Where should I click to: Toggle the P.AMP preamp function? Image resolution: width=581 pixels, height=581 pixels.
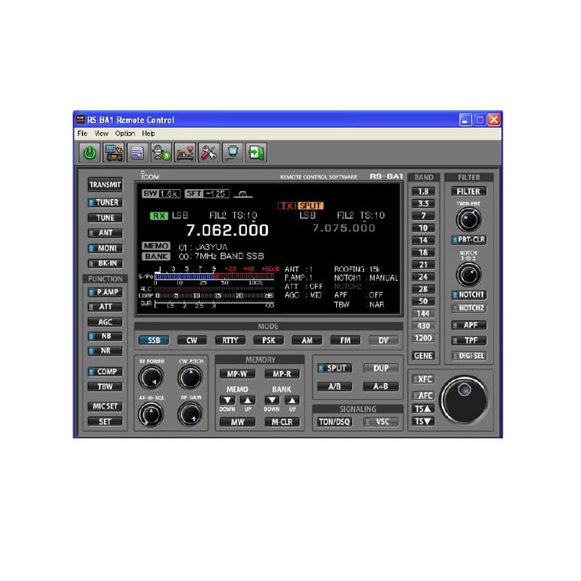[105, 292]
